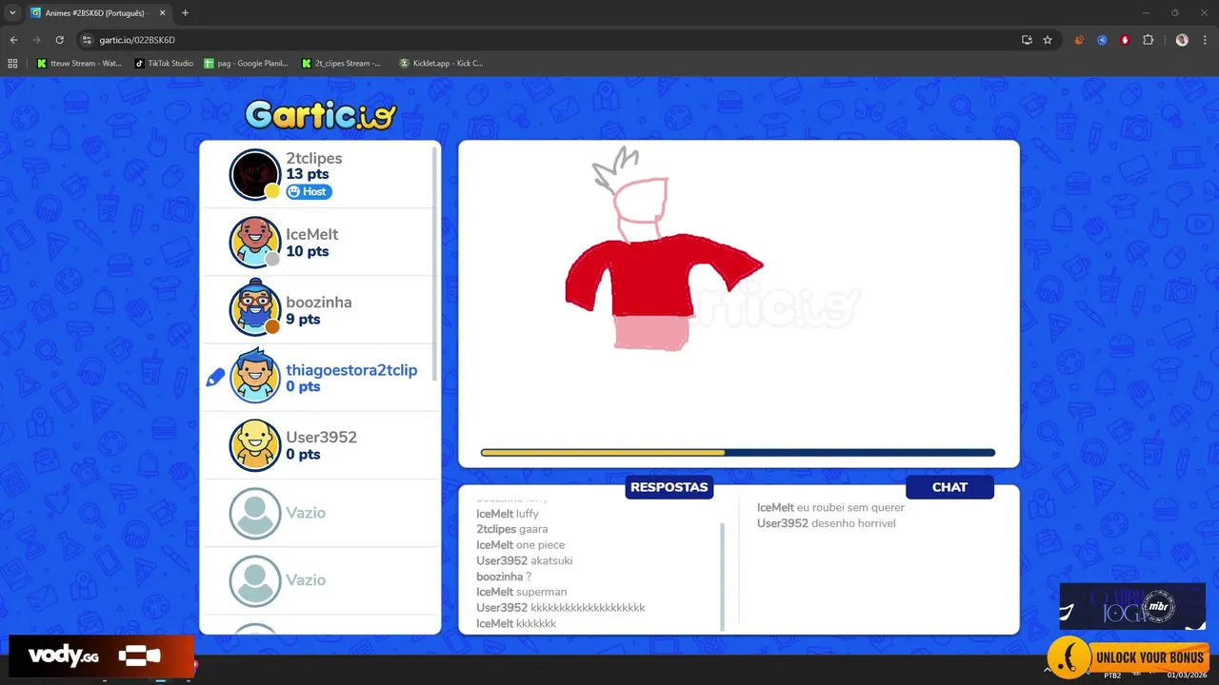Click thiagoestora2tclip player avatar
This screenshot has width=1219, height=685.
[x=255, y=378]
